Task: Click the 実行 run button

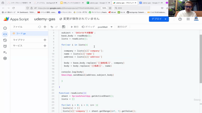Action: 74,27
